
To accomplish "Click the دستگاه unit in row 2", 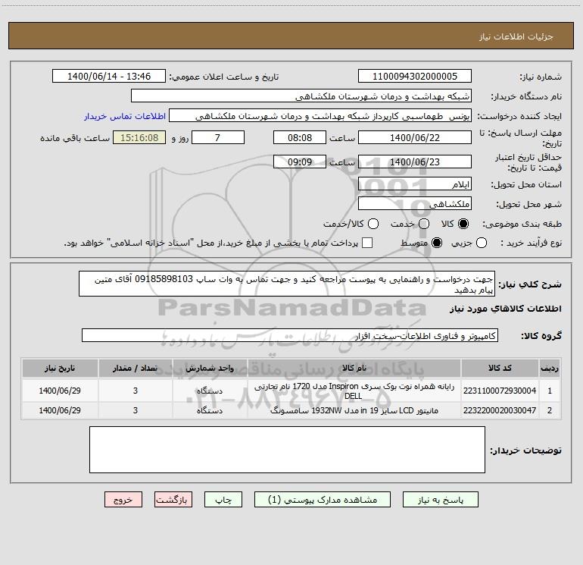I will tap(210, 410).
